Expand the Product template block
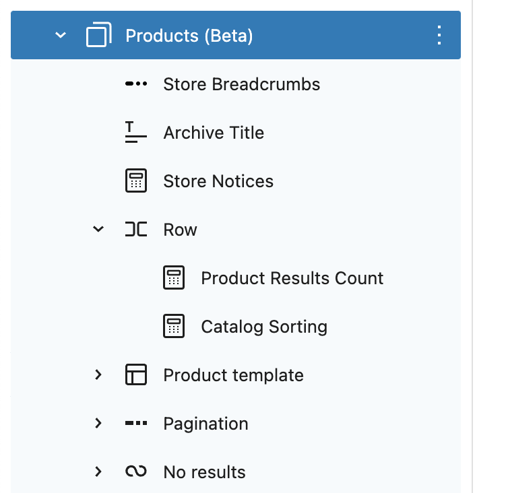Viewport: 508px width, 493px height. [98, 374]
